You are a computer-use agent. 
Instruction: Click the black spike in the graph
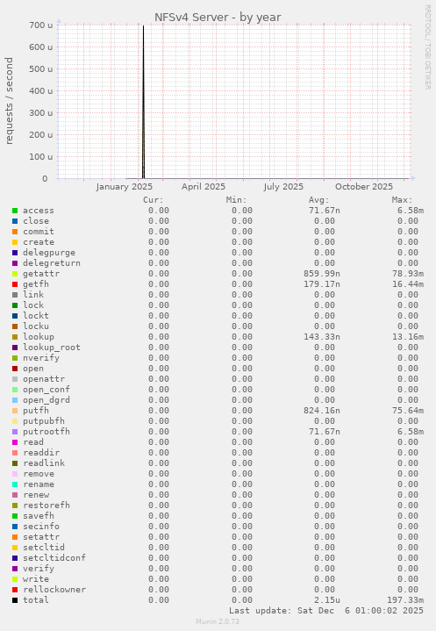(143, 102)
